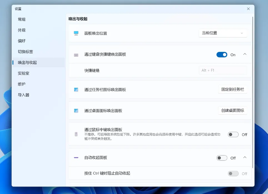Click the 创建桌面图标 button
This screenshot has height=194, width=268.
(x=232, y=110)
